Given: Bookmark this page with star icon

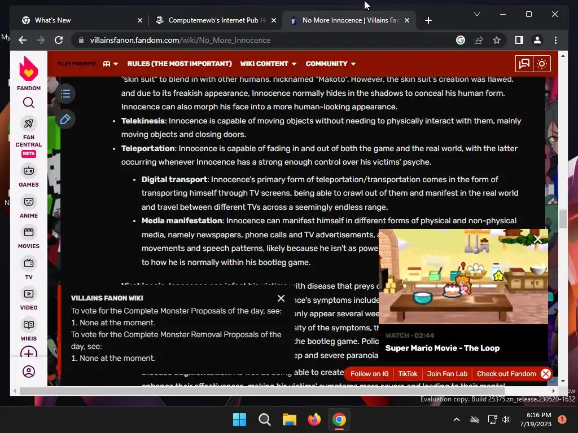Looking at the screenshot, I should click(497, 40).
